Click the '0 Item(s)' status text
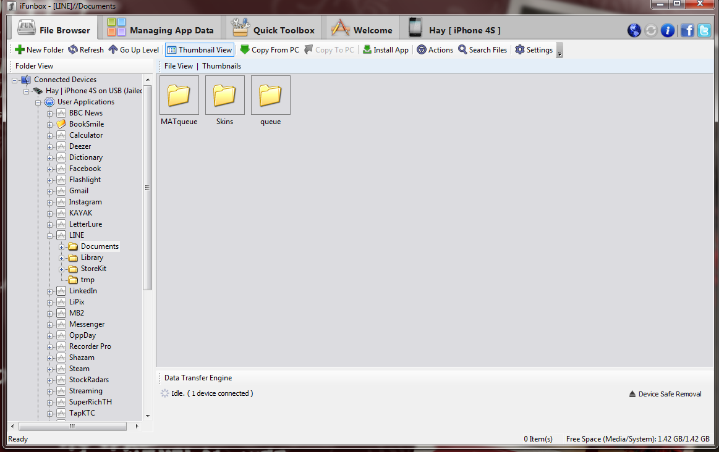The width and height of the screenshot is (719, 452). click(x=538, y=438)
